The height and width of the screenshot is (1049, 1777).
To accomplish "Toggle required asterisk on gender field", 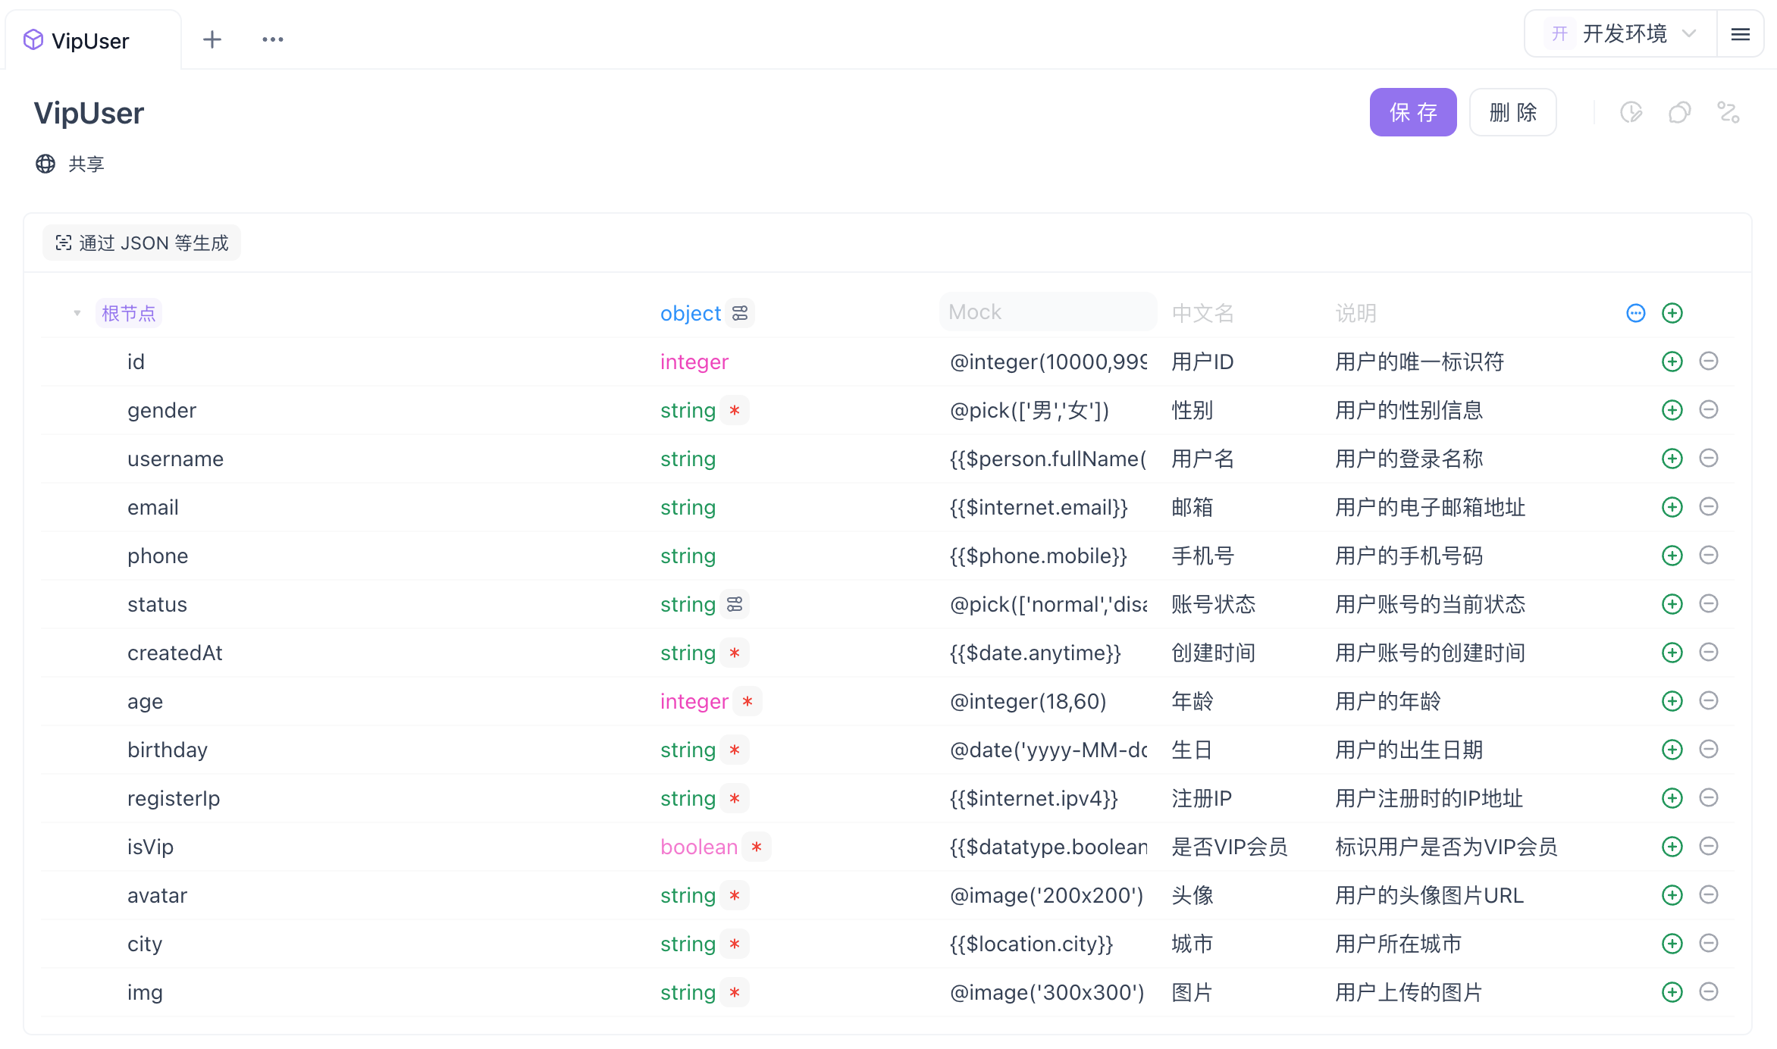I will 734,410.
